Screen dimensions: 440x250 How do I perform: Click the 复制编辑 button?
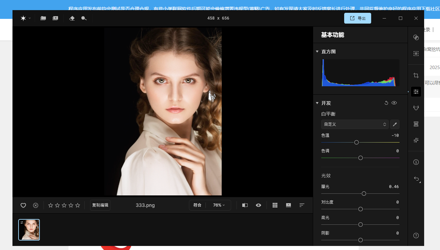click(100, 205)
